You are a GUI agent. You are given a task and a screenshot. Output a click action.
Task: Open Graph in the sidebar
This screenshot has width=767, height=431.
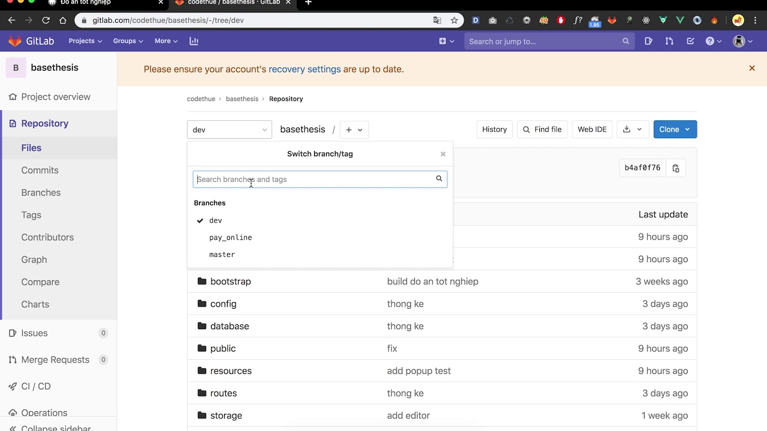pyautogui.click(x=34, y=260)
